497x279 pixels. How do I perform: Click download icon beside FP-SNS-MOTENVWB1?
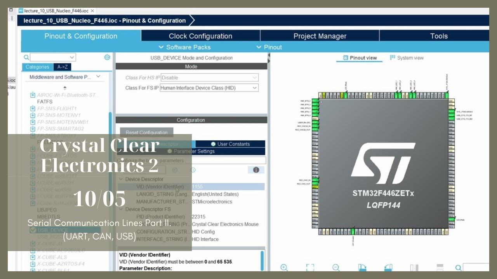(x=33, y=122)
